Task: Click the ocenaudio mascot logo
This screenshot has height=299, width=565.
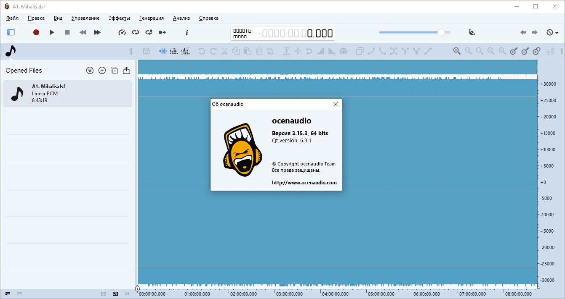Action: (x=243, y=149)
